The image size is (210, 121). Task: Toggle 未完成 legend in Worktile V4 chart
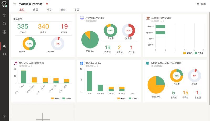(55, 98)
